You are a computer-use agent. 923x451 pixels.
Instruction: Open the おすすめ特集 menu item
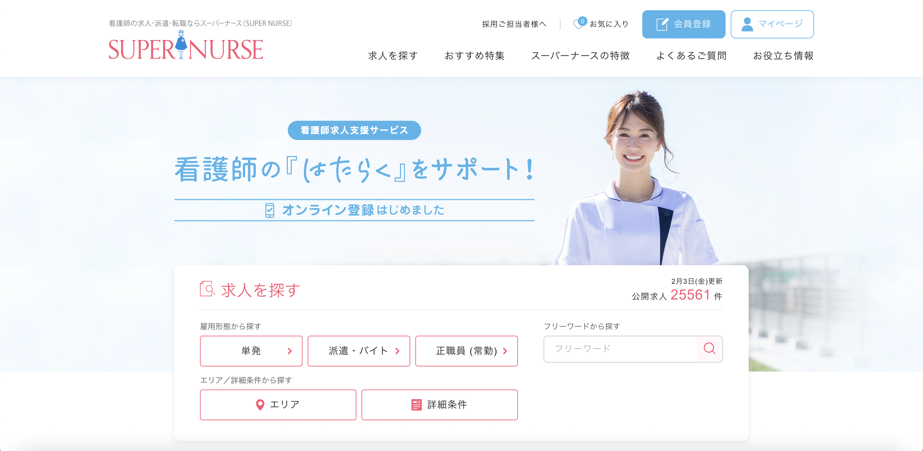click(x=474, y=55)
